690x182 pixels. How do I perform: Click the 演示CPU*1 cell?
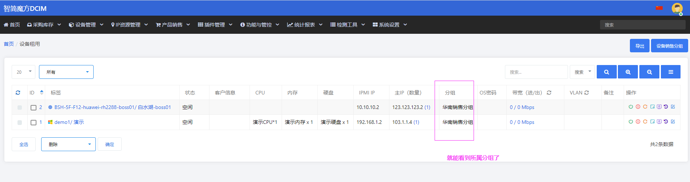point(265,122)
